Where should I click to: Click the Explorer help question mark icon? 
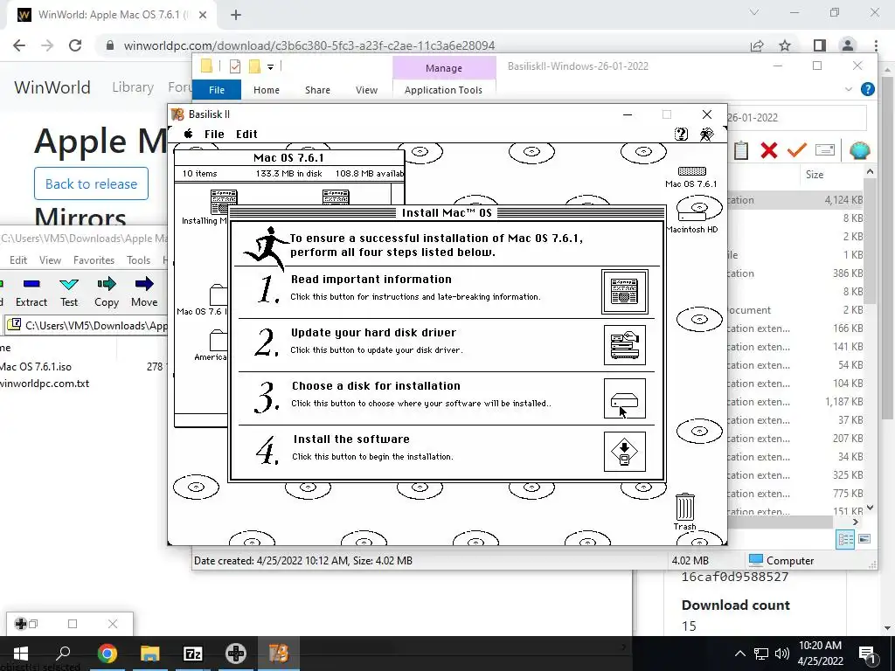(868, 89)
